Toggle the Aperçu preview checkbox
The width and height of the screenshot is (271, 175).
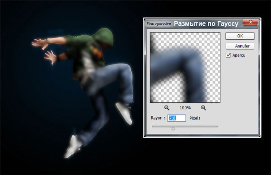pyautogui.click(x=228, y=55)
